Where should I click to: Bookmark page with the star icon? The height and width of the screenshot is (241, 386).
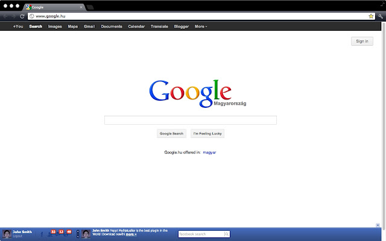(371, 16)
